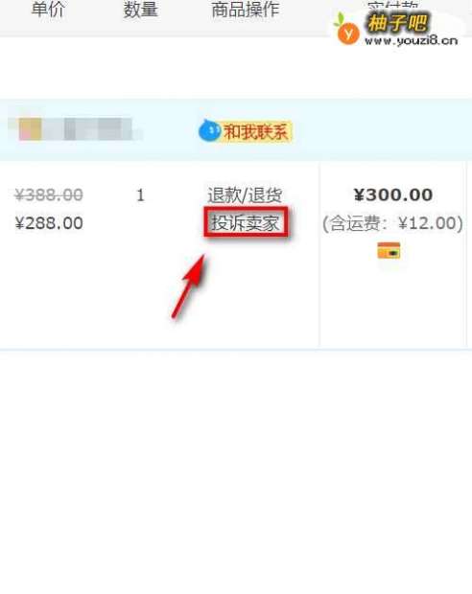Click the 柚子吧 watermark title text
Screen dimensions: 472x594
(x=397, y=22)
